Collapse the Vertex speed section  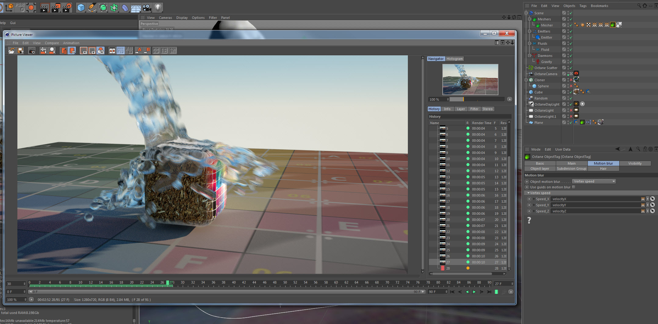[x=528, y=193]
